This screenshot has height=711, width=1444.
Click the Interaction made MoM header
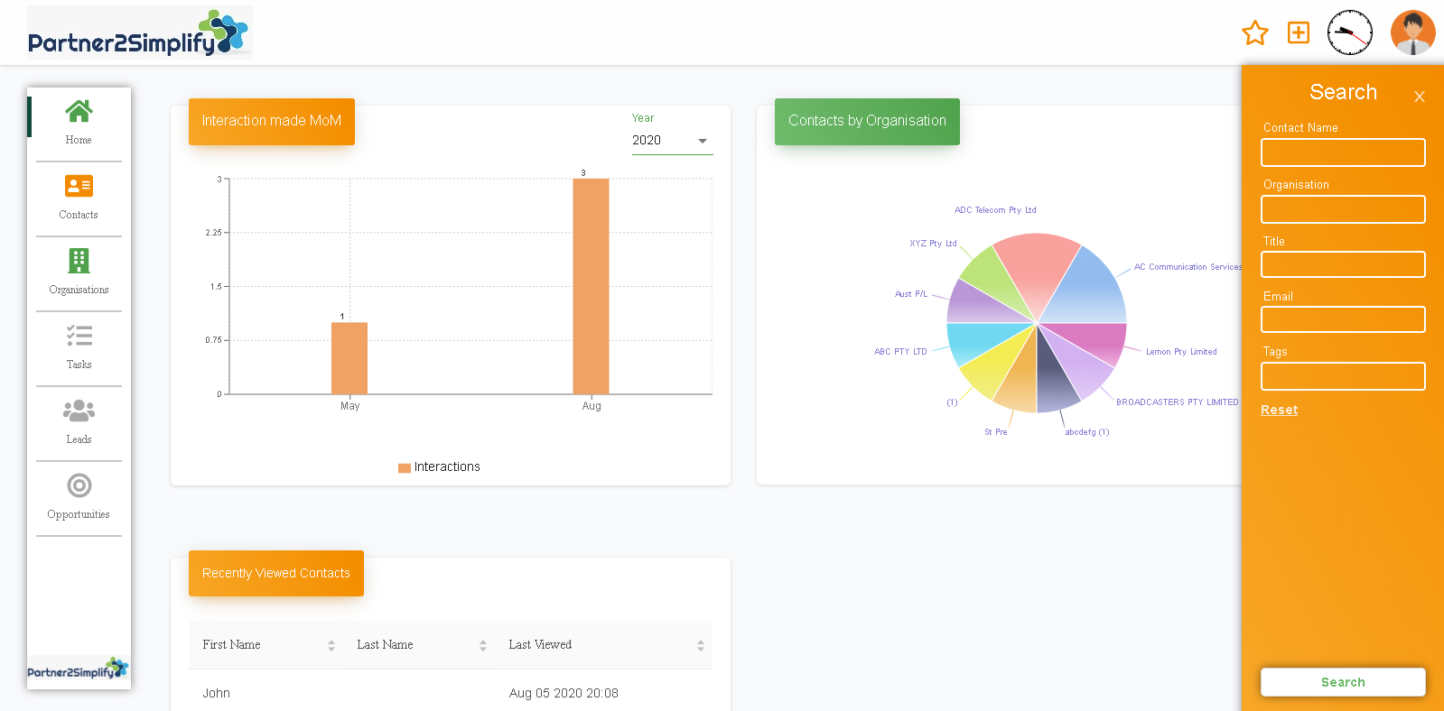point(272,121)
